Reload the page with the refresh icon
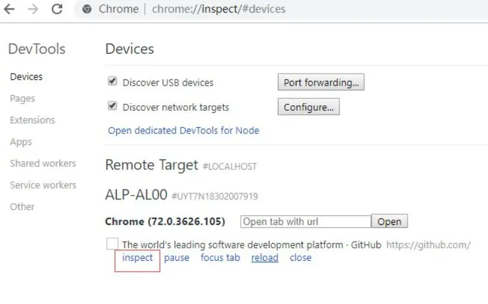This screenshot has width=488, height=304. pyautogui.click(x=57, y=9)
